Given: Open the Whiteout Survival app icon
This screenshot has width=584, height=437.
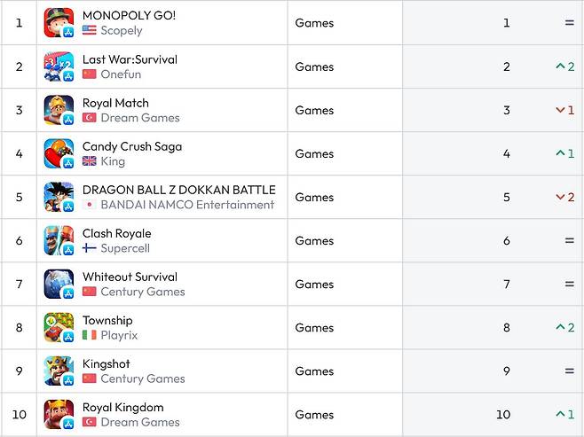Looking at the screenshot, I should pyautogui.click(x=59, y=285).
